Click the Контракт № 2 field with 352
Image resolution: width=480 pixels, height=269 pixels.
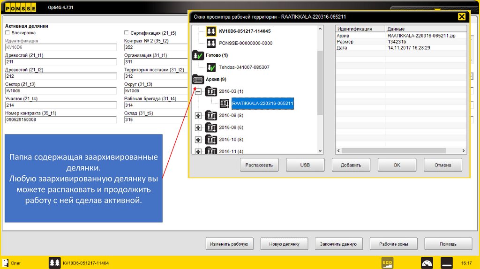point(156,47)
